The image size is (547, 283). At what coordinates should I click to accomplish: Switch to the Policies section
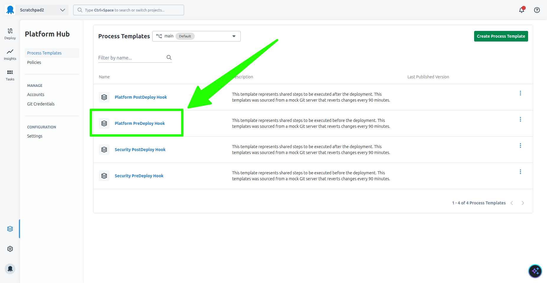[34, 62]
